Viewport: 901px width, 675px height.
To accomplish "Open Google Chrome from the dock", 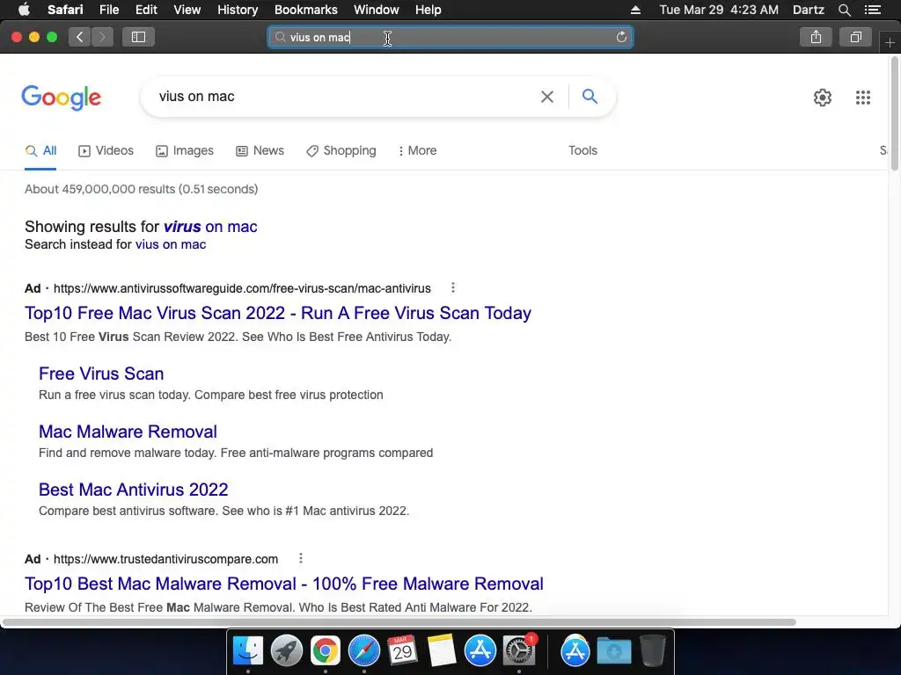I will pos(326,651).
